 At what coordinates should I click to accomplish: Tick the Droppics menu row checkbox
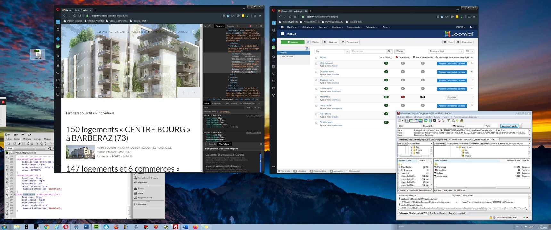coord(316,80)
